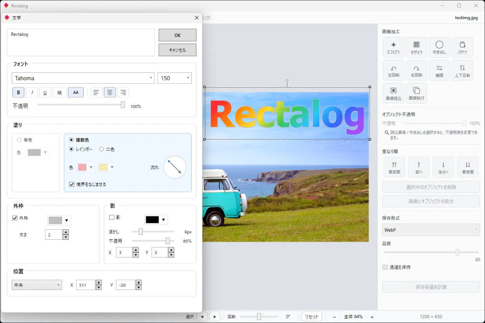This screenshot has width=485, height=323.
Task: Open the 外枠 outline color dropdown
Action: click(x=59, y=220)
